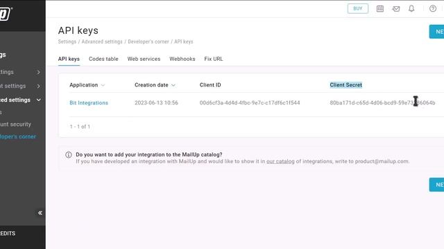
Task: Click the product@mailup.com email text
Action: tap(382, 161)
